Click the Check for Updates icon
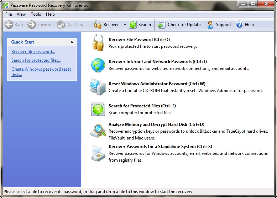Image resolution: width=277 pixels, height=198 pixels. 162,25
